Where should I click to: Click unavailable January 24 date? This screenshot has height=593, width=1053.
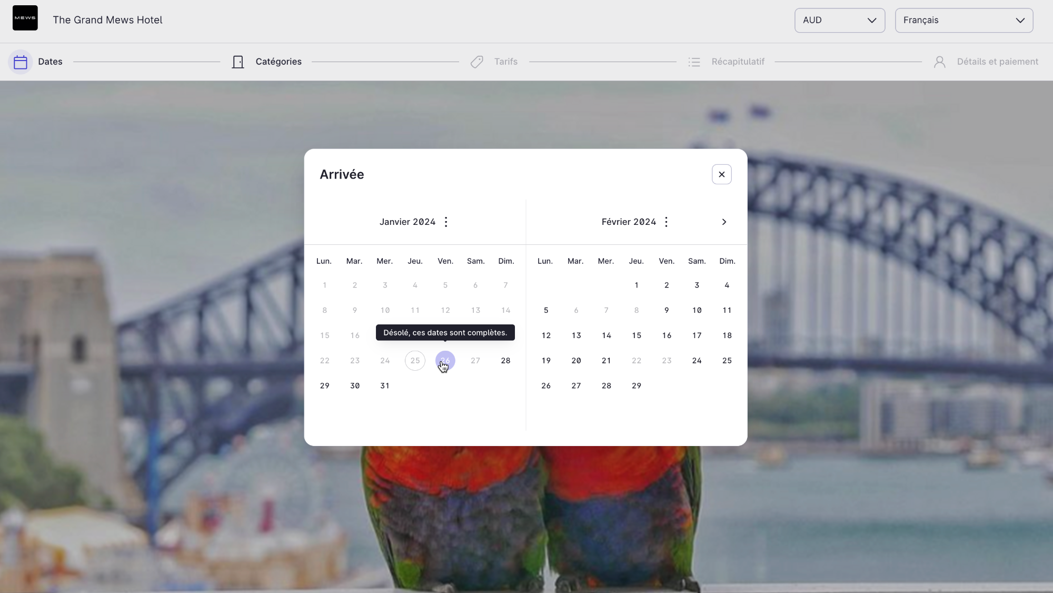pos(385,361)
